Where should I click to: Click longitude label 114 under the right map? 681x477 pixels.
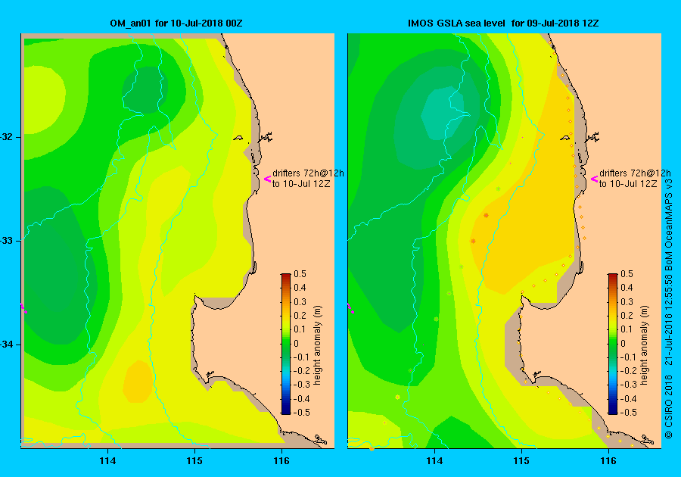434,461
